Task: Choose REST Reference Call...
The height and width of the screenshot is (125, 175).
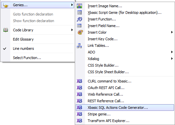Action: click(x=125, y=101)
